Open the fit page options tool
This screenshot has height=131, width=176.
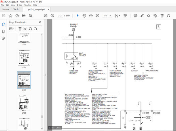pos(117,16)
